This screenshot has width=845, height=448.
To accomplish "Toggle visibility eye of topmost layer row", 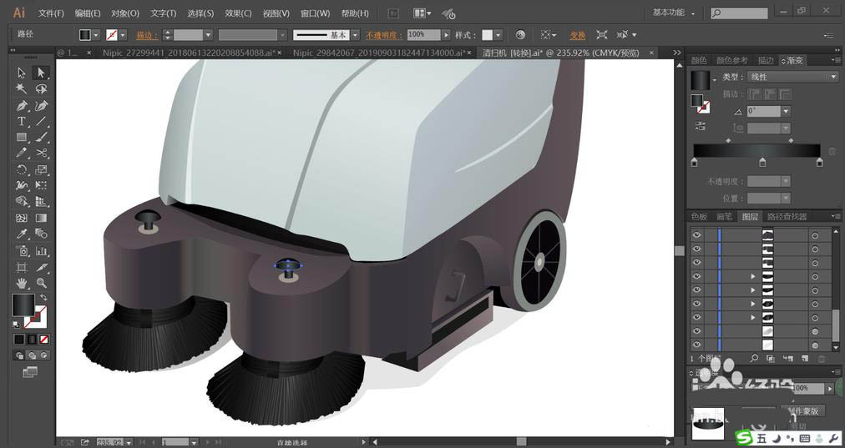I will click(x=697, y=234).
